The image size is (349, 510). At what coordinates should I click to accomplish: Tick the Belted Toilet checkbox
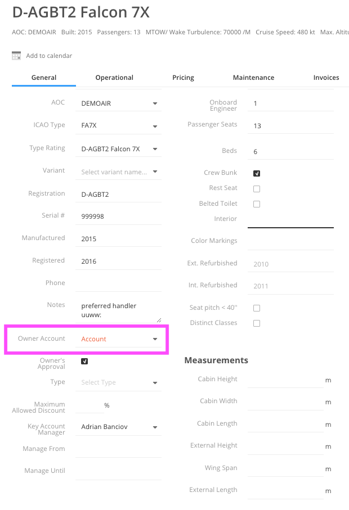(x=257, y=204)
